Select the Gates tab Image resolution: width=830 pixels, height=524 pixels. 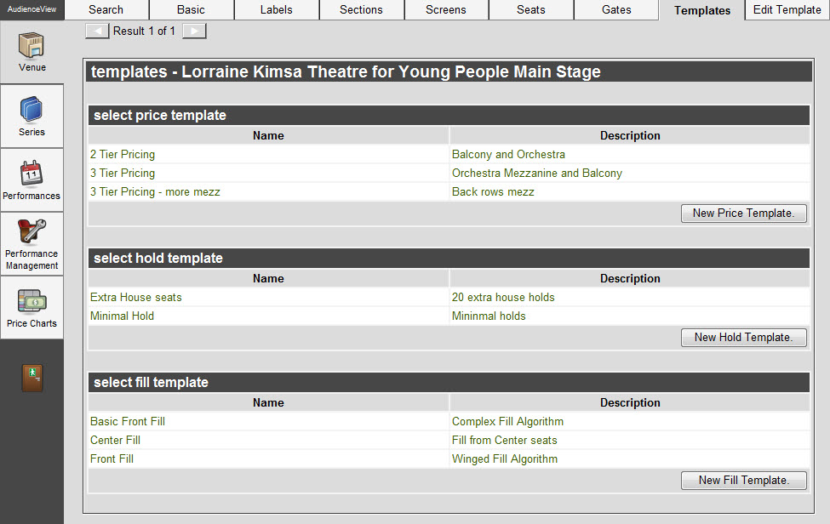pos(616,9)
